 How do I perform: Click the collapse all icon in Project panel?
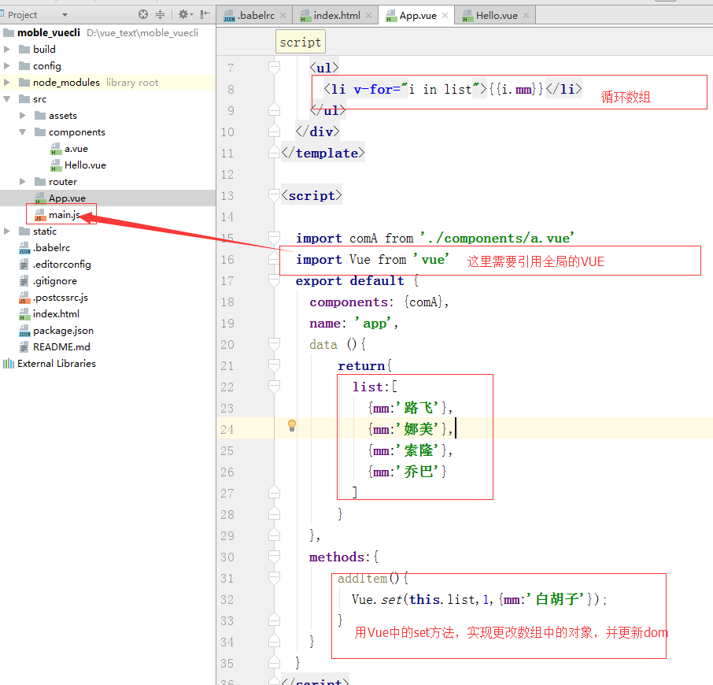pyautogui.click(x=160, y=14)
